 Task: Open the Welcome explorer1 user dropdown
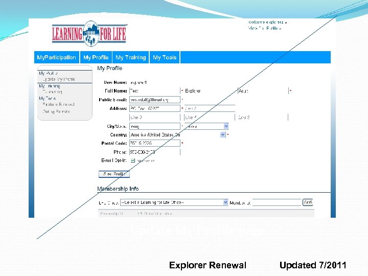[x=267, y=22]
